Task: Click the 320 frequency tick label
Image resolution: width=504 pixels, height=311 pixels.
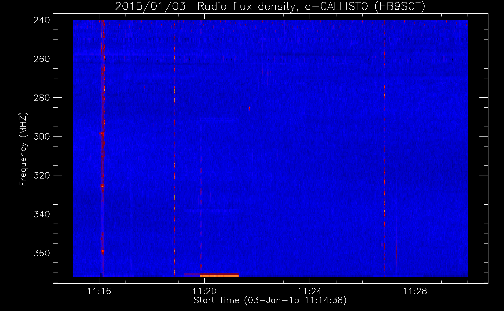Action: point(42,175)
